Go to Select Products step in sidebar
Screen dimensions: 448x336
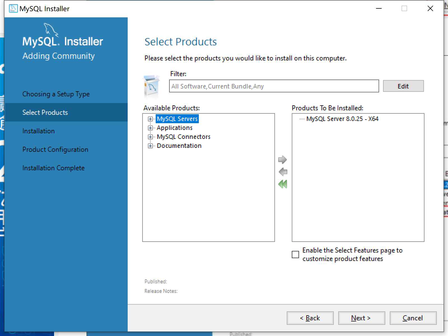point(66,112)
